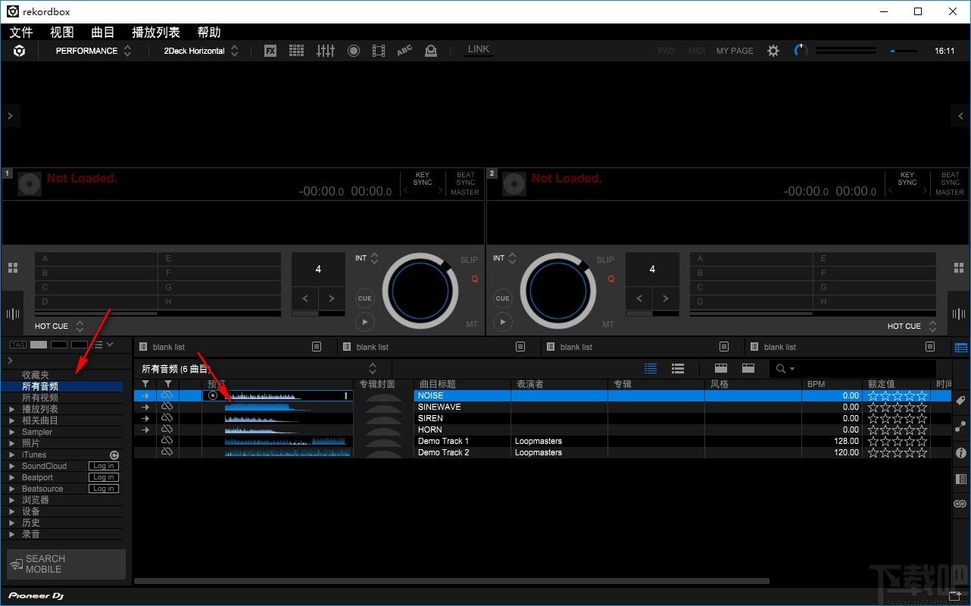Open preferences via the gear icon
The image size is (971, 606).
pyautogui.click(x=773, y=51)
